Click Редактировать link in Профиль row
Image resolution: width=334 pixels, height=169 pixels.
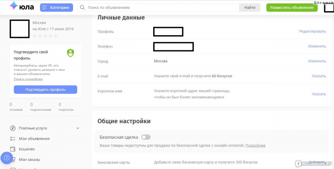click(313, 32)
